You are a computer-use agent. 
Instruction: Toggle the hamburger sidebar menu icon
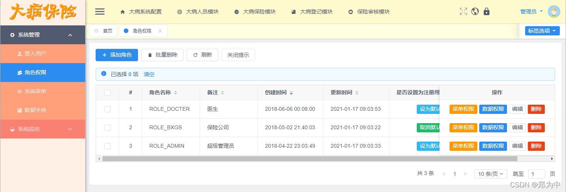point(100,12)
